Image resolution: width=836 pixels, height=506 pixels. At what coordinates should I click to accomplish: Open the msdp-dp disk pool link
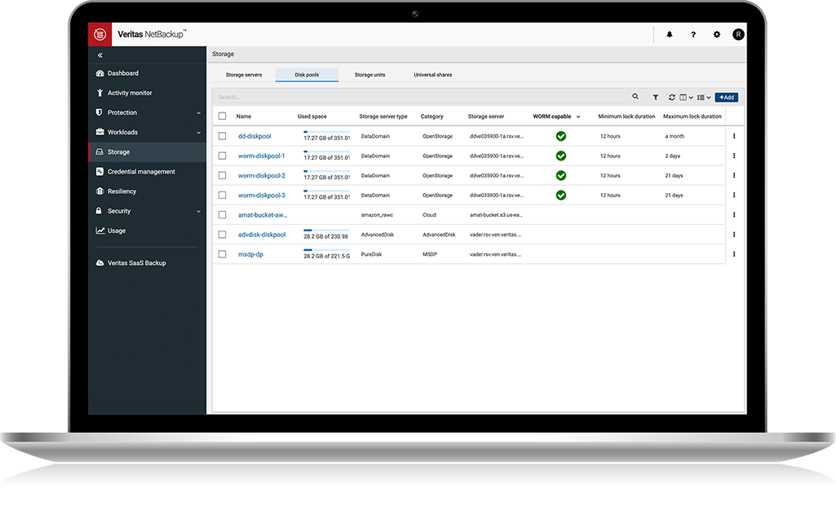[x=250, y=254]
